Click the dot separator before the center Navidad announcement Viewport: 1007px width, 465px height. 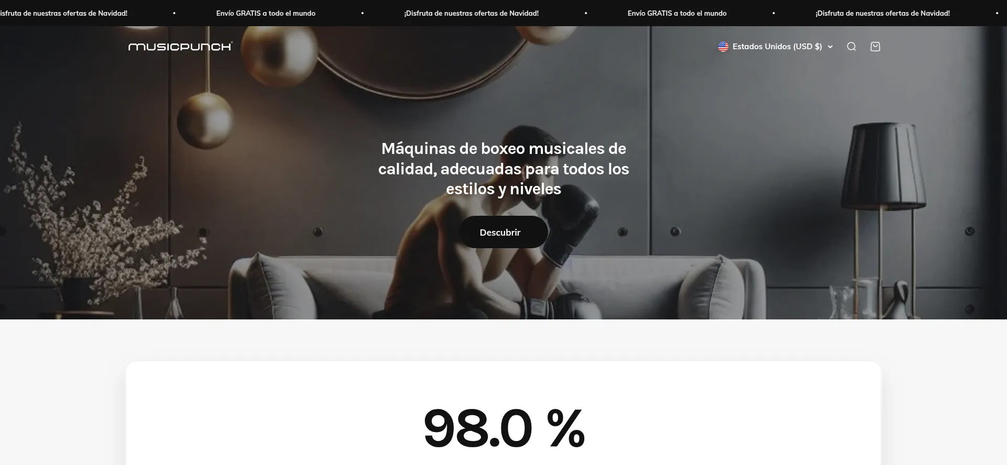pyautogui.click(x=362, y=13)
